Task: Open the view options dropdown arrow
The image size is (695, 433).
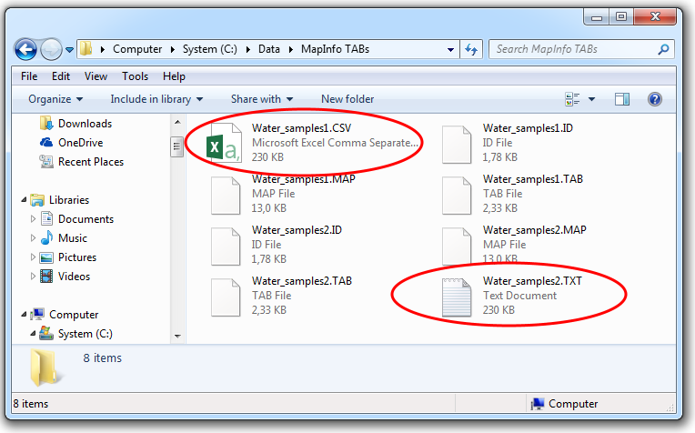Action: coord(591,99)
